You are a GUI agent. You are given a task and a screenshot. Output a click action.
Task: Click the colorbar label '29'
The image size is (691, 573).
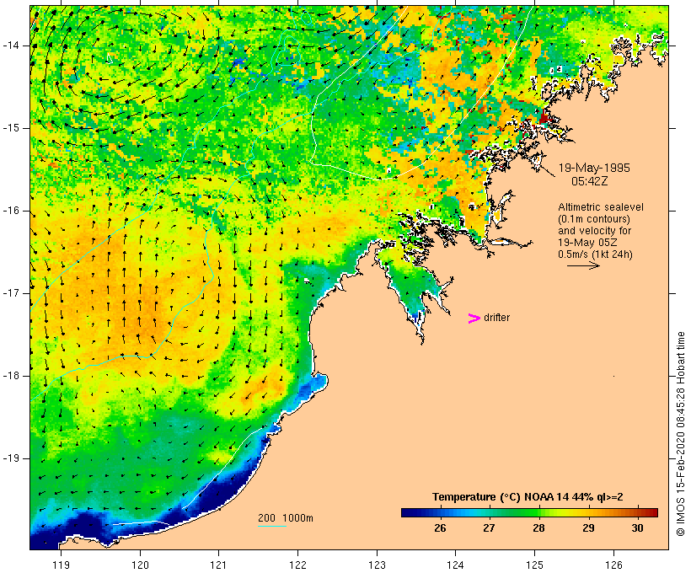[588, 527]
